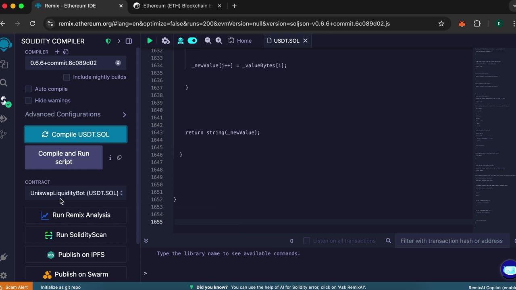The image size is (516, 290).
Task: Click the terminal pending count 0
Action: (291, 241)
